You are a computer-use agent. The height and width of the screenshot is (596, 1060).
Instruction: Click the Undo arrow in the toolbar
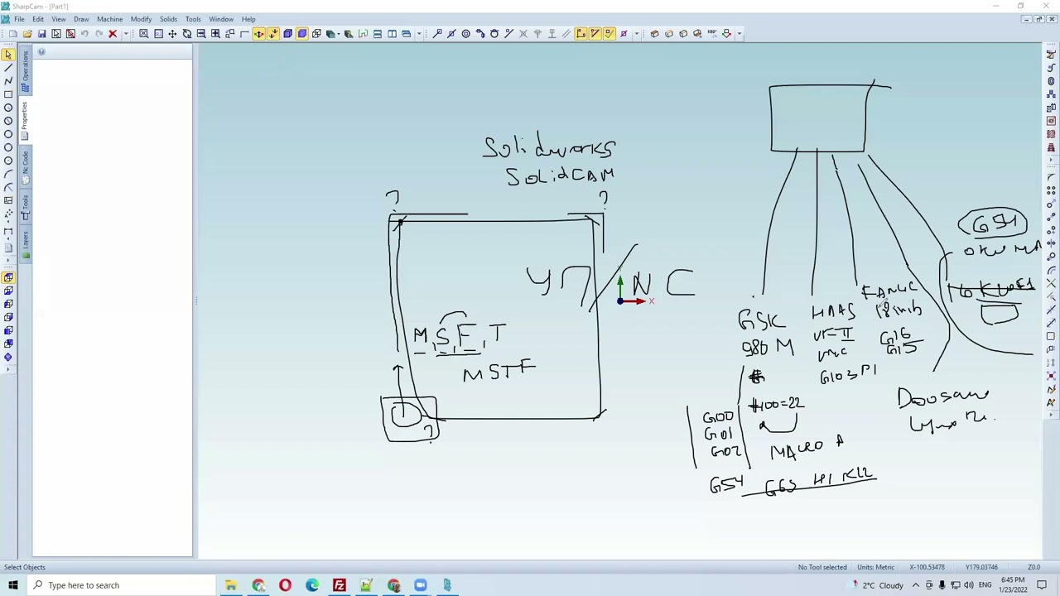click(84, 34)
